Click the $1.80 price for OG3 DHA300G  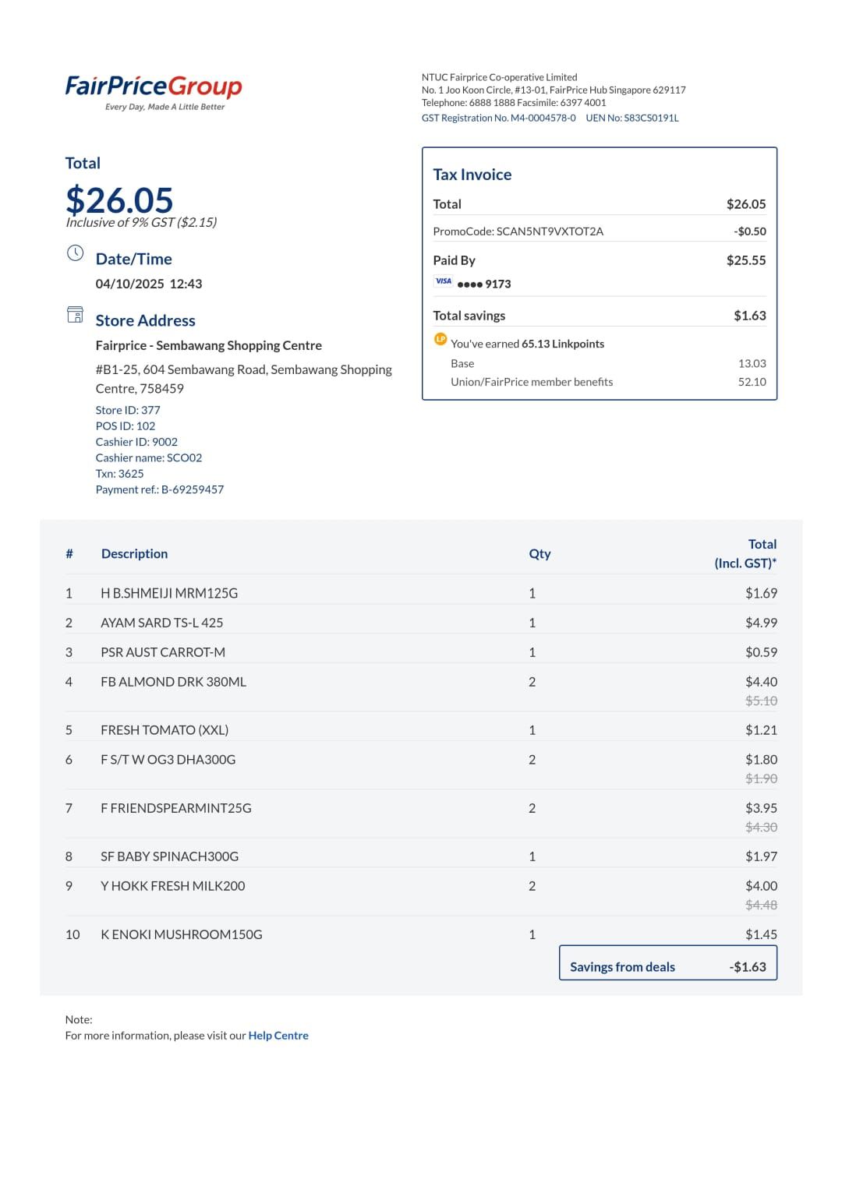(x=761, y=760)
